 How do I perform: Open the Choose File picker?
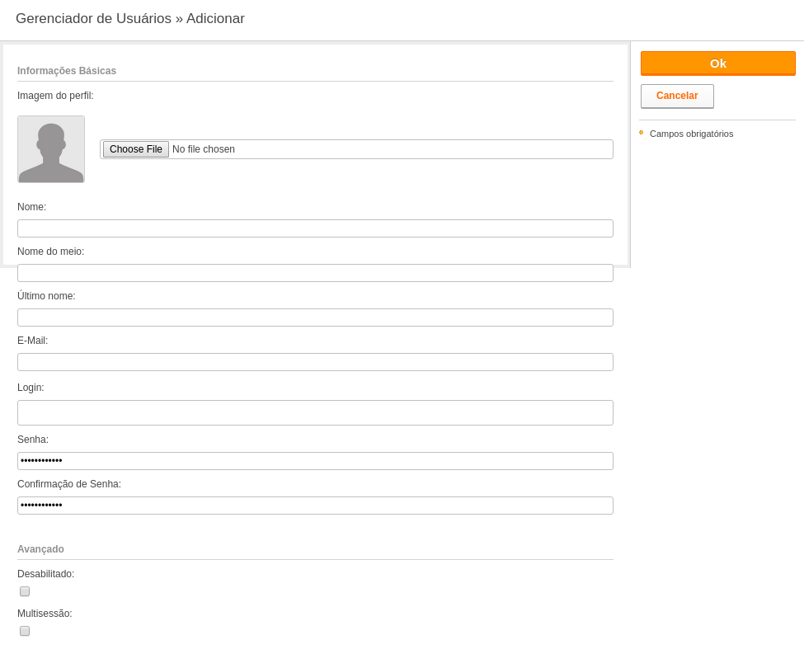pyautogui.click(x=136, y=149)
